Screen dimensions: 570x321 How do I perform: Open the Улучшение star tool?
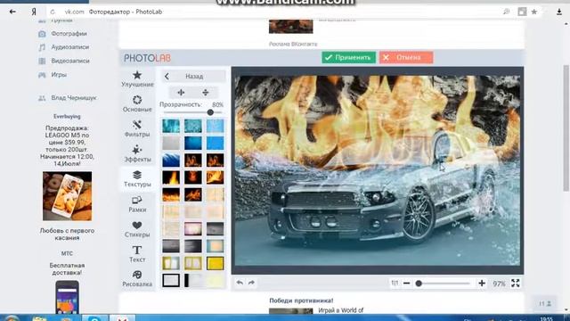click(x=137, y=79)
